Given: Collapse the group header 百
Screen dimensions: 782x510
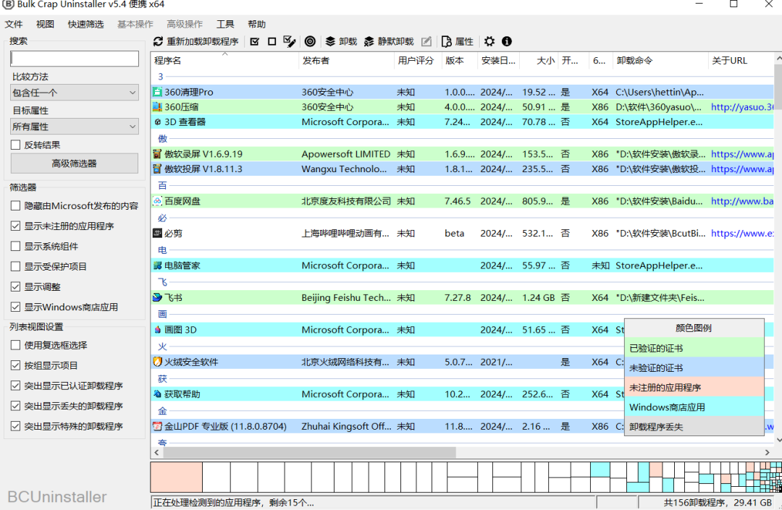Looking at the screenshot, I should pyautogui.click(x=163, y=185).
